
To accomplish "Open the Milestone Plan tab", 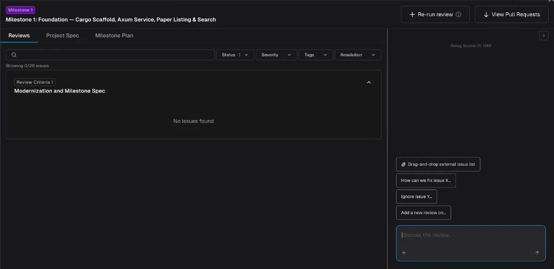I will pos(114,35).
